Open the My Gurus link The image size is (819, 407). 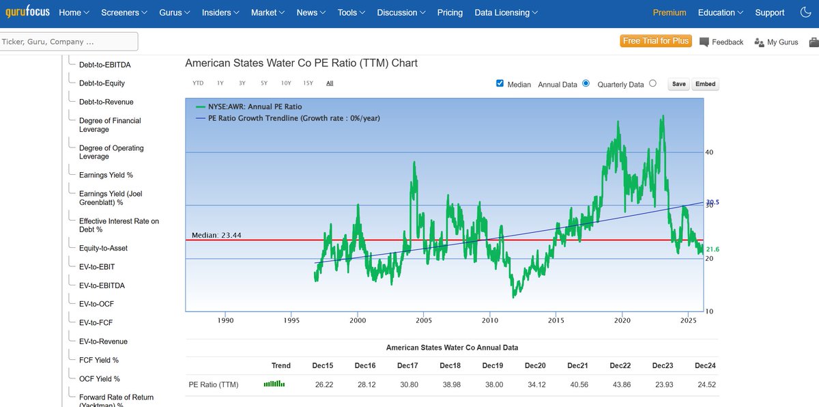click(783, 42)
